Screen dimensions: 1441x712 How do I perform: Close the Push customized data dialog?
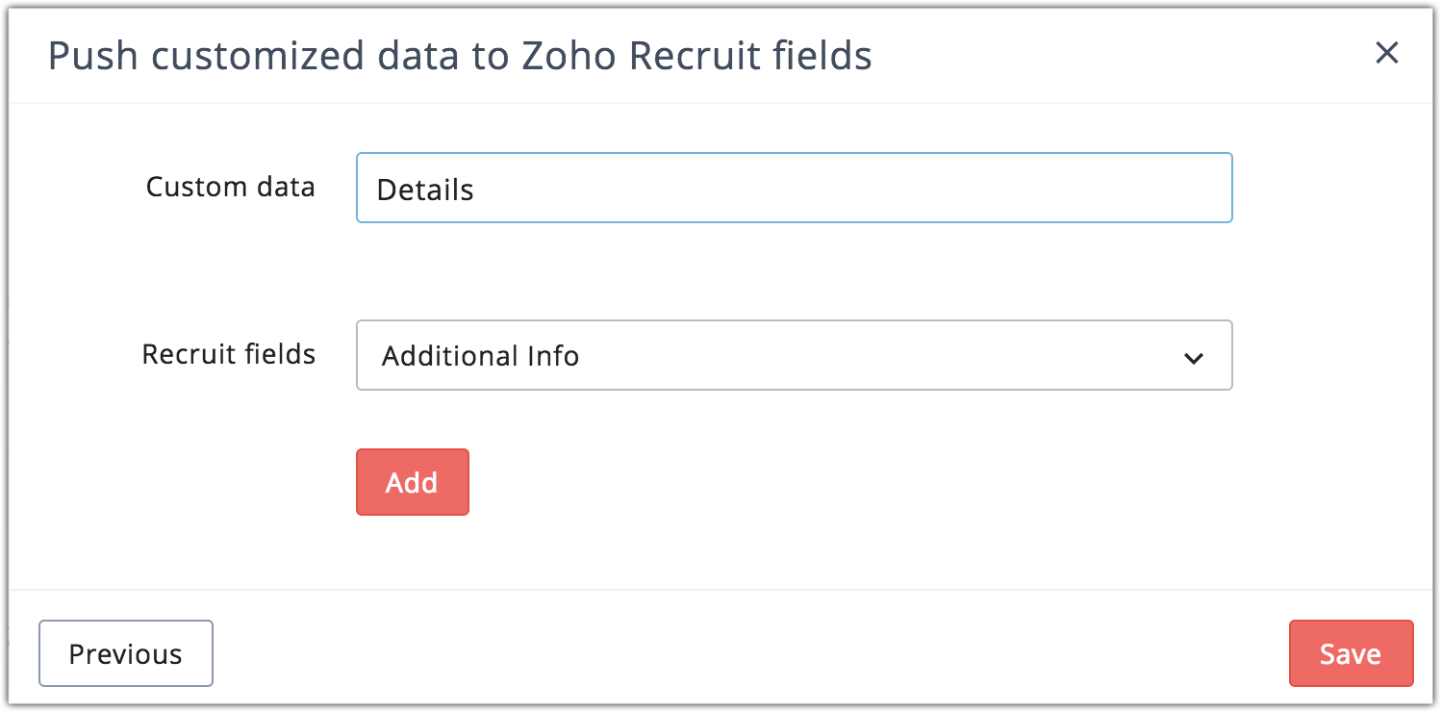(x=1386, y=53)
